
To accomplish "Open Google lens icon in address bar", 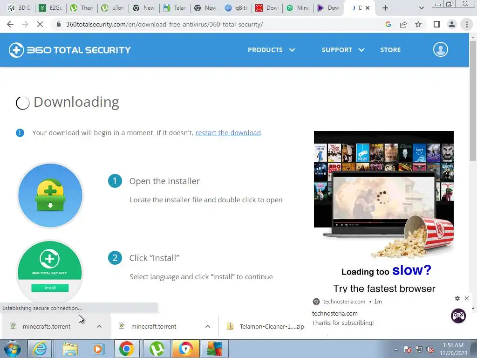I will (388, 24).
